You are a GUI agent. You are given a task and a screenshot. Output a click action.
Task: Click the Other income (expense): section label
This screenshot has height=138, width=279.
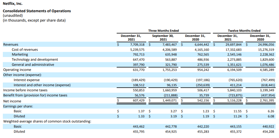tap(22, 75)
